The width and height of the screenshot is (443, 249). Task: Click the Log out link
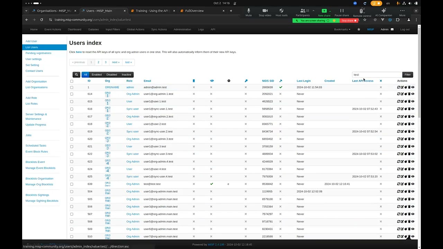pos(405,29)
